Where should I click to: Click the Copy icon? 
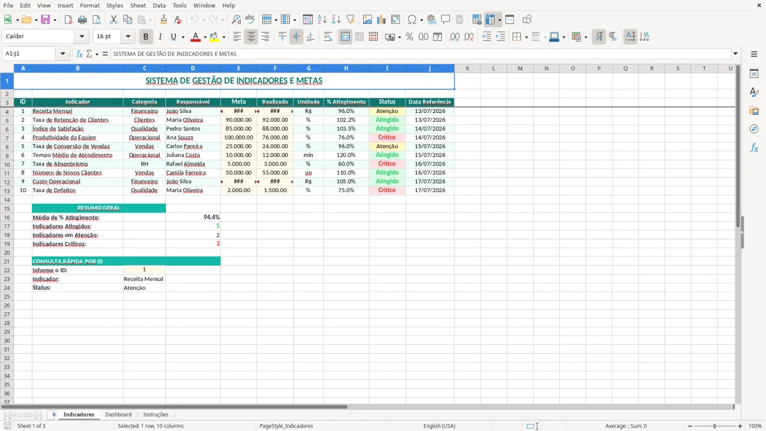click(x=128, y=20)
